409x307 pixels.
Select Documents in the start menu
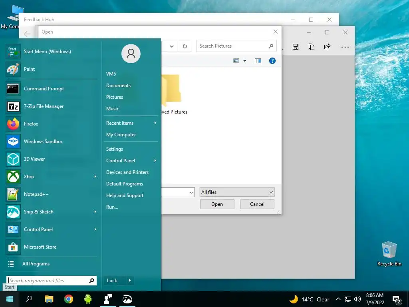click(x=118, y=86)
